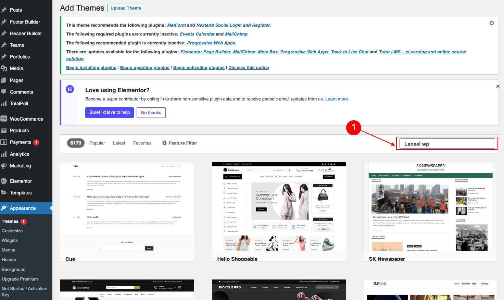Click the theme search input field
This screenshot has width=504, height=300.
pos(447,144)
